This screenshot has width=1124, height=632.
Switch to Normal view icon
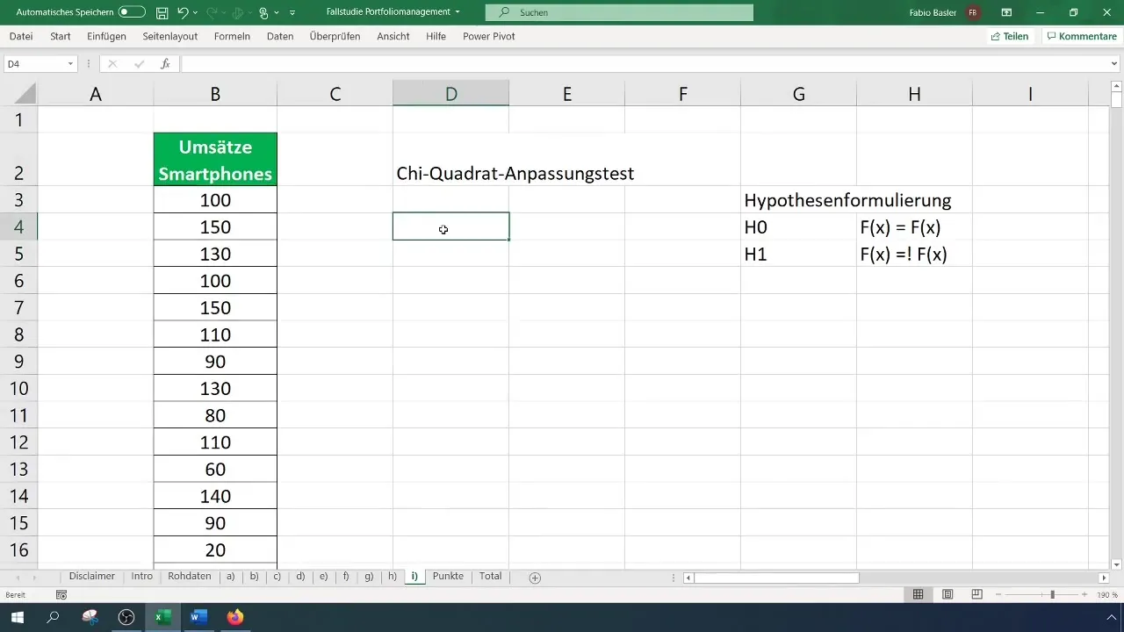click(x=918, y=594)
